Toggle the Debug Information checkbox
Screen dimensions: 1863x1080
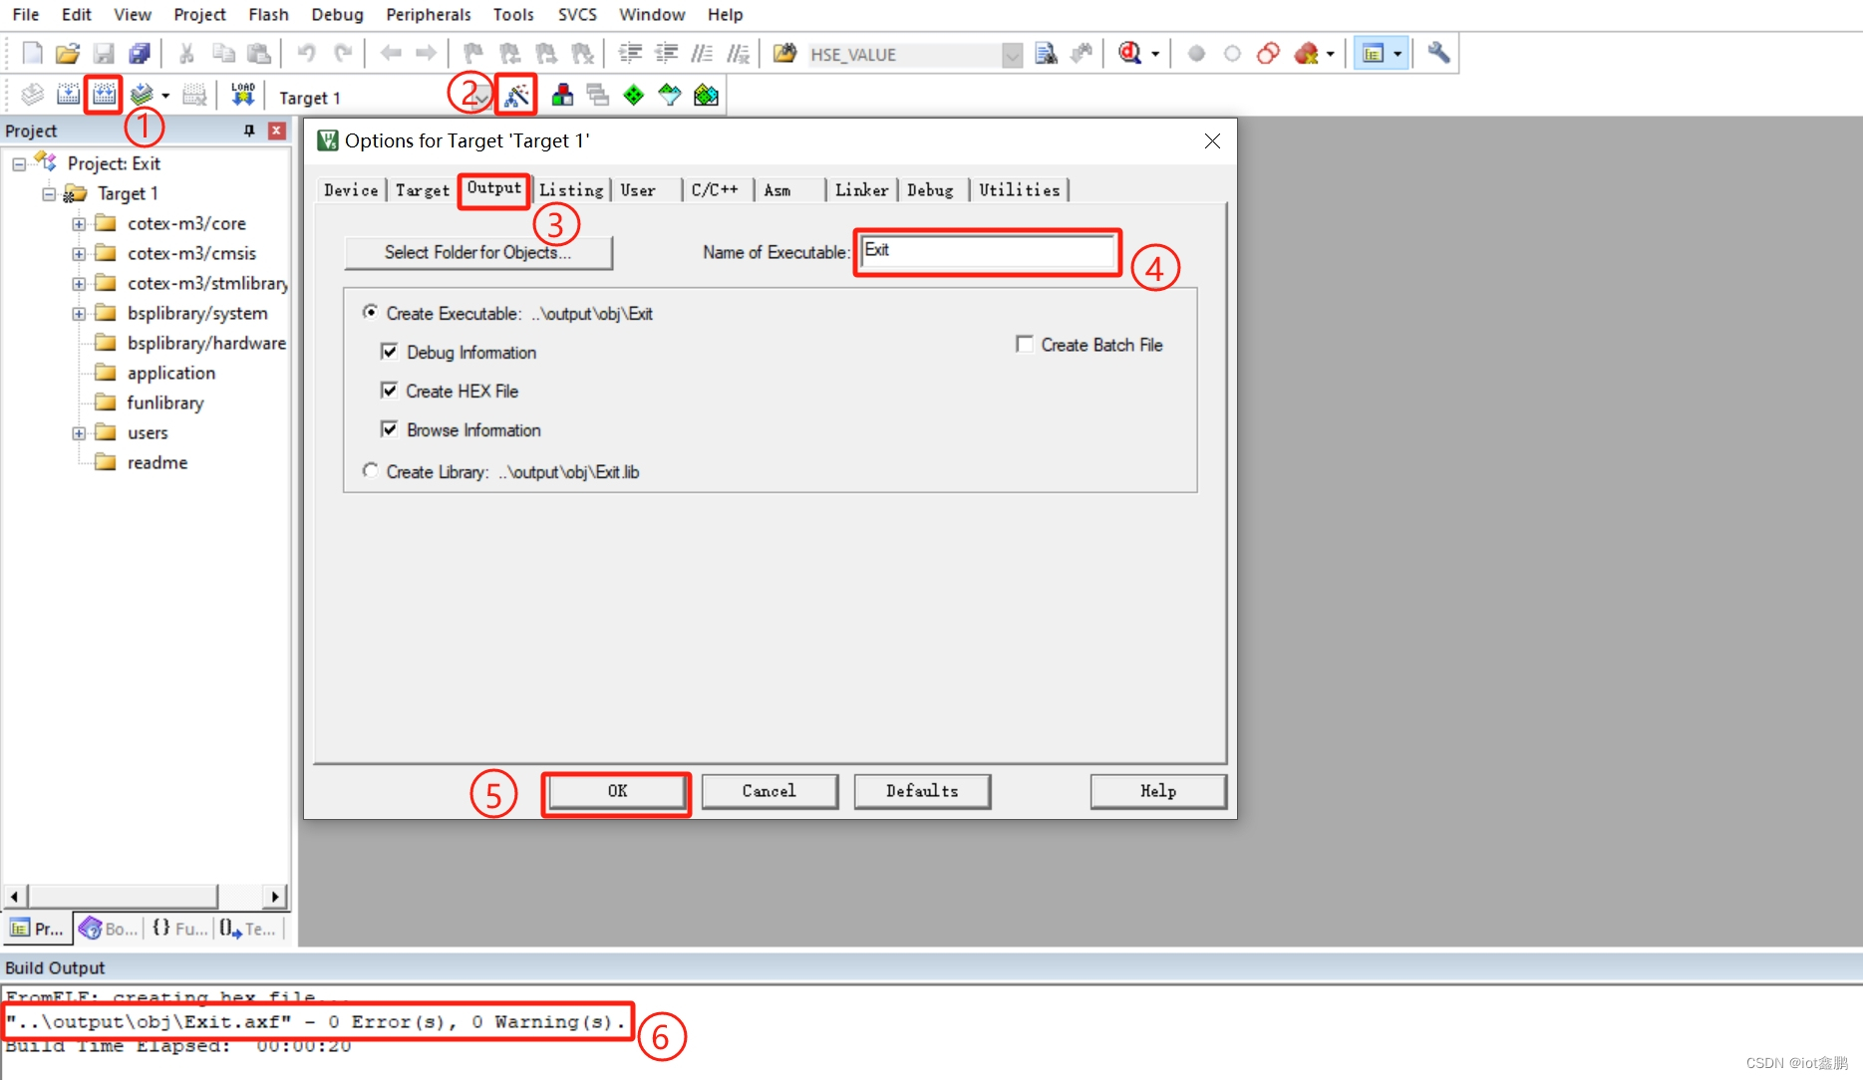(389, 352)
